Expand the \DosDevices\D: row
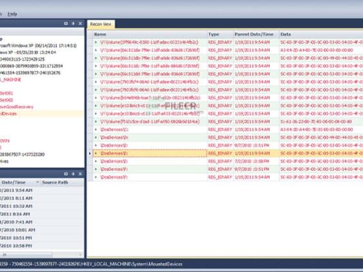The image size is (363, 272). tap(96, 137)
